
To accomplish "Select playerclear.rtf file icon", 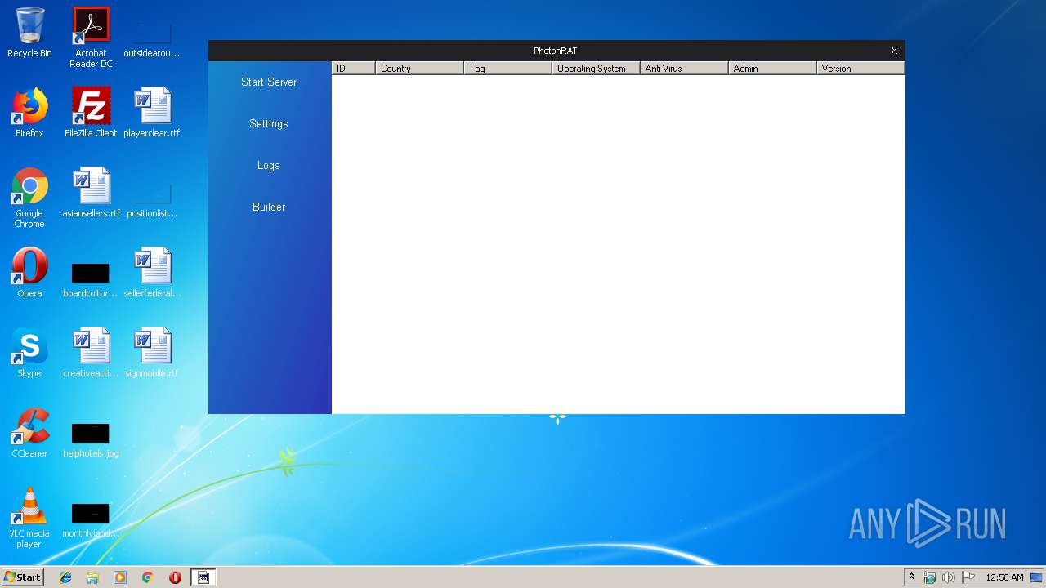I will pyautogui.click(x=152, y=113).
